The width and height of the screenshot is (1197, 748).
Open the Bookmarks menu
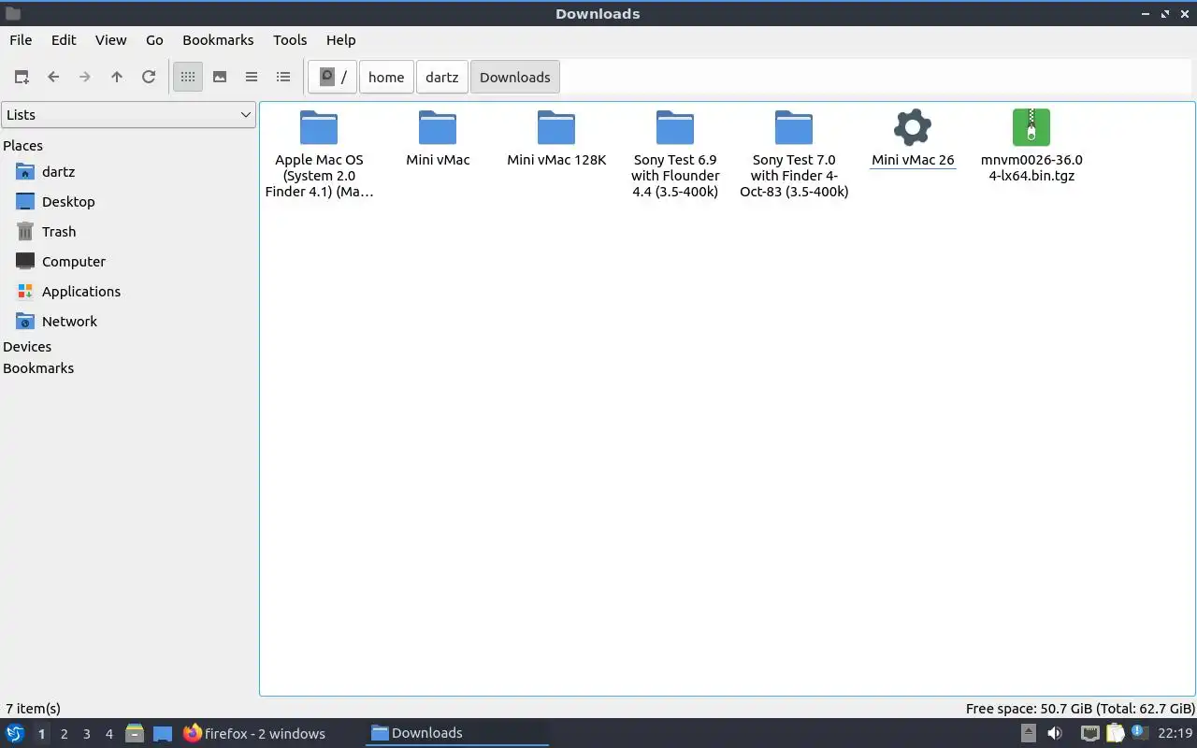[218, 40]
